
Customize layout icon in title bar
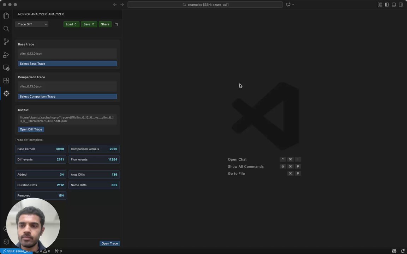click(380, 5)
